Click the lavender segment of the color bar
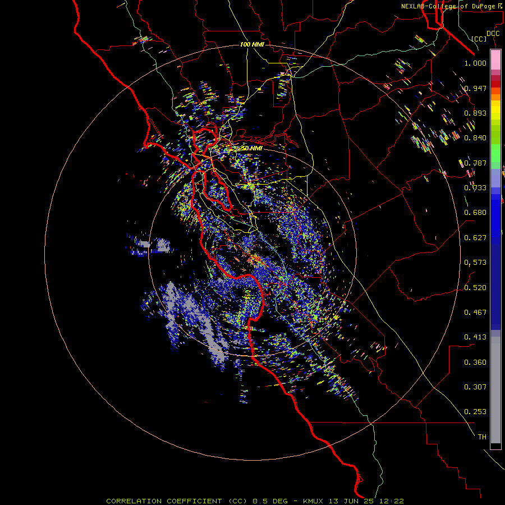 pos(495,178)
